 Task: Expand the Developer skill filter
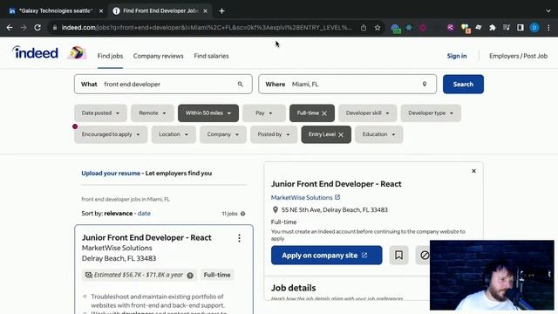click(368, 113)
